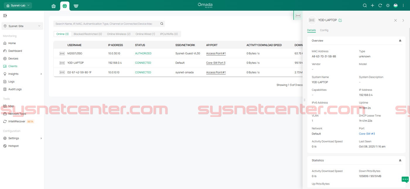The width and height of the screenshot is (410, 189).
Task: Open the global view home icon tab
Action: coord(54,6)
